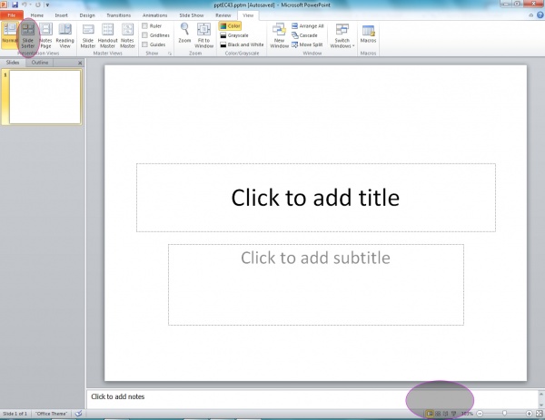Switch to Reading View in the ribbon

click(x=65, y=35)
